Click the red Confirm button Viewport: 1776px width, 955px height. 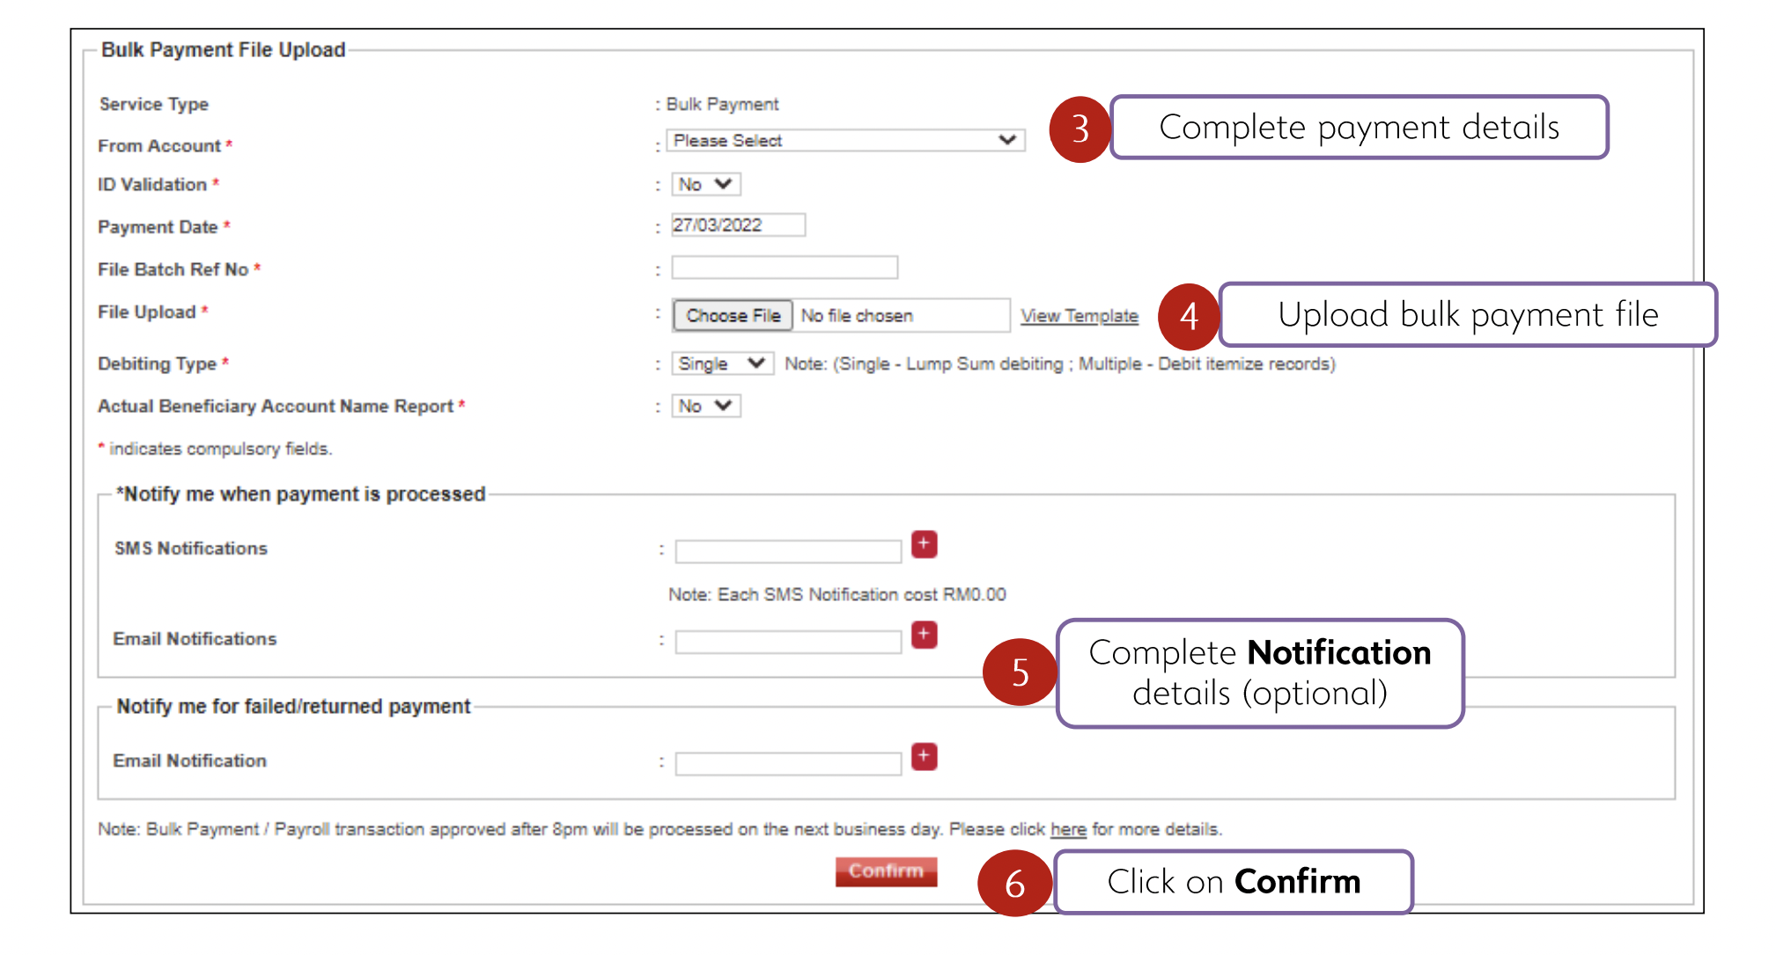coord(886,871)
